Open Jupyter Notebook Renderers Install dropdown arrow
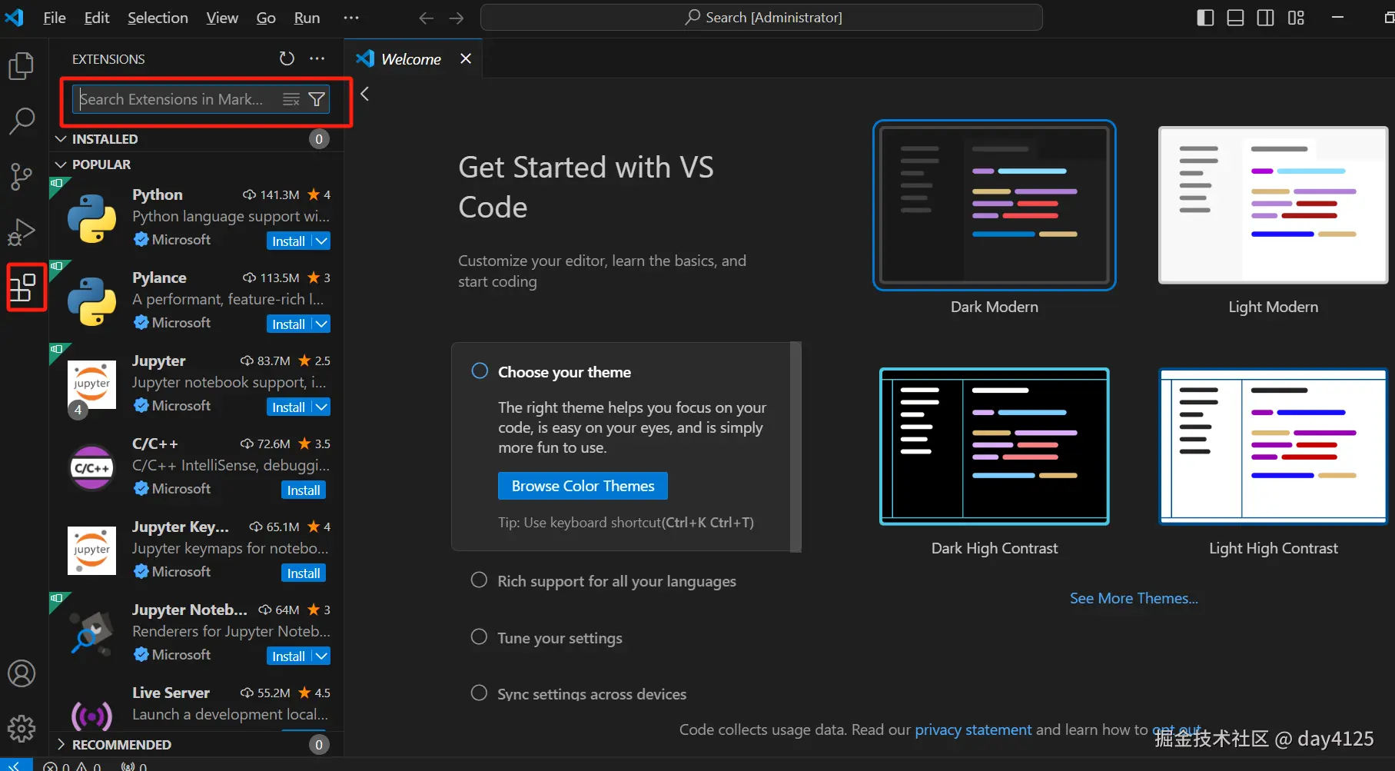Screen dimensions: 1395x771 (x=322, y=656)
